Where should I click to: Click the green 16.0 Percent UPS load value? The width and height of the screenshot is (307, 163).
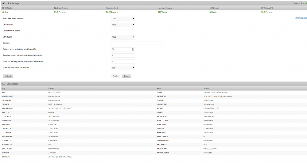267,12
